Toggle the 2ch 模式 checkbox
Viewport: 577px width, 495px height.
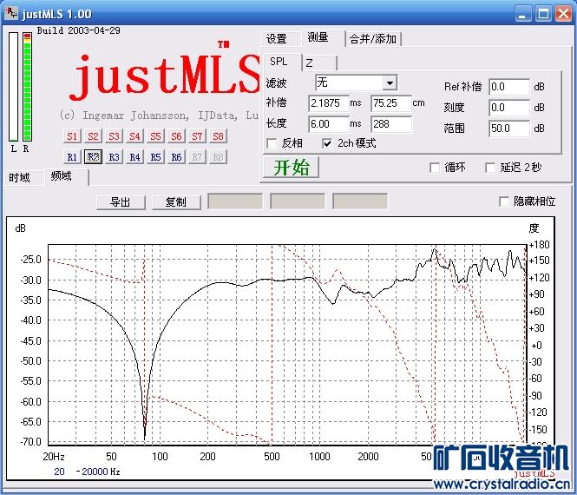click(327, 143)
